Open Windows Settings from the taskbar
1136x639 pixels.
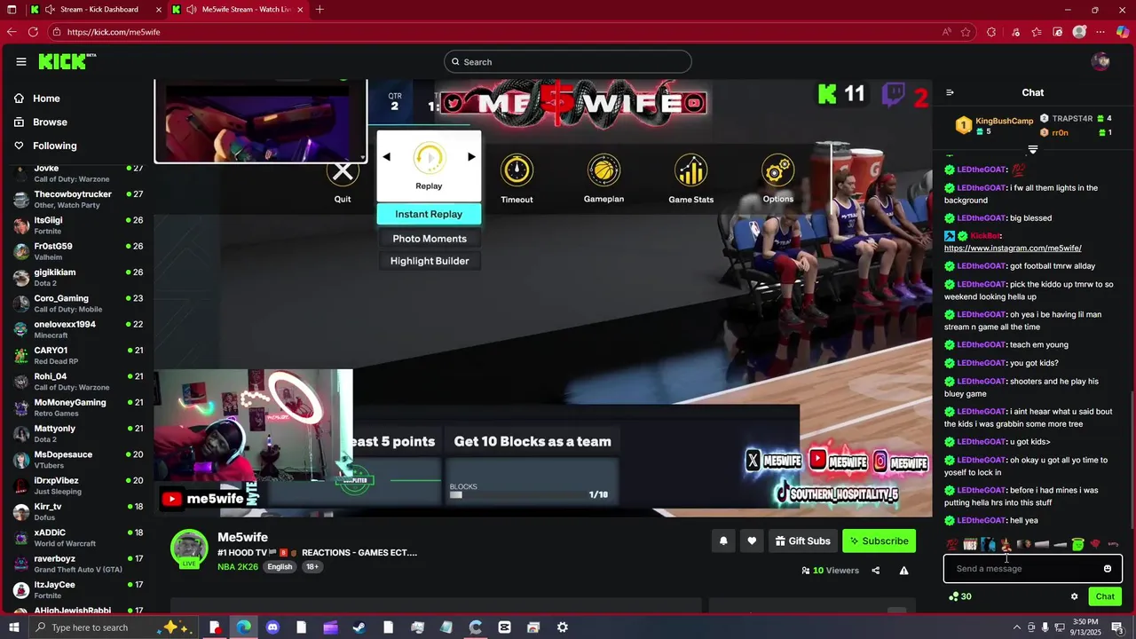coord(562,627)
